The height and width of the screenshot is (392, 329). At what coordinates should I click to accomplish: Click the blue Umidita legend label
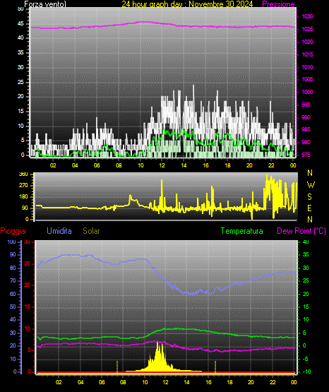coord(59,231)
